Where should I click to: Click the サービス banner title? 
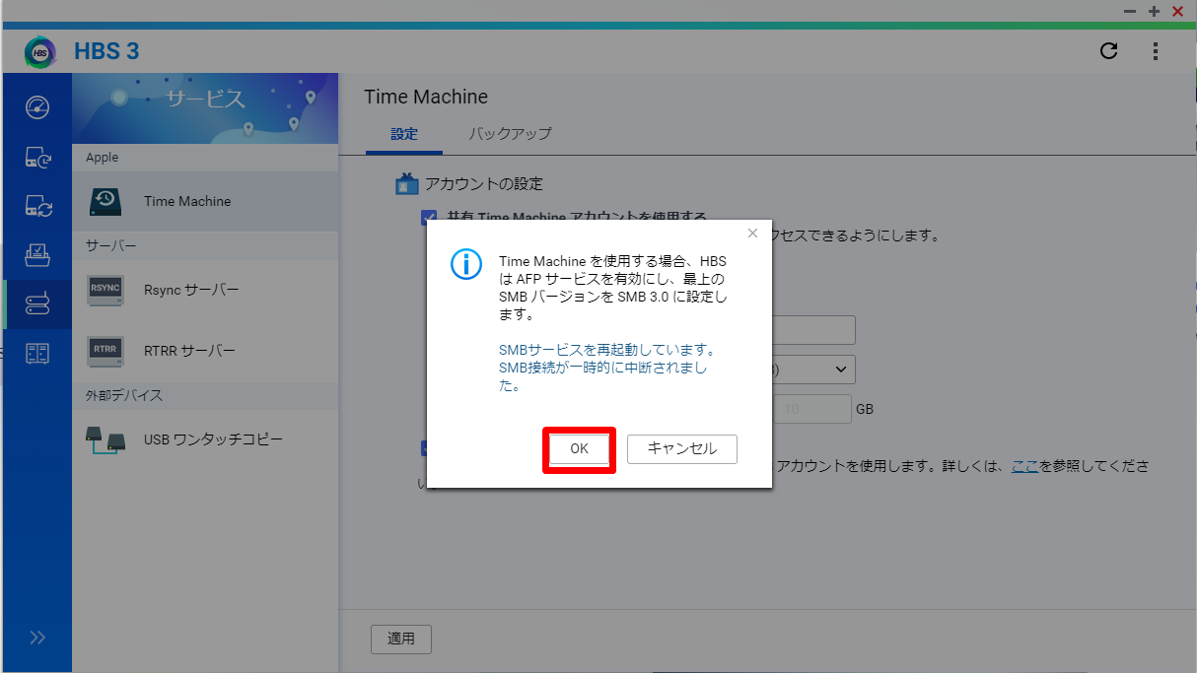[205, 100]
